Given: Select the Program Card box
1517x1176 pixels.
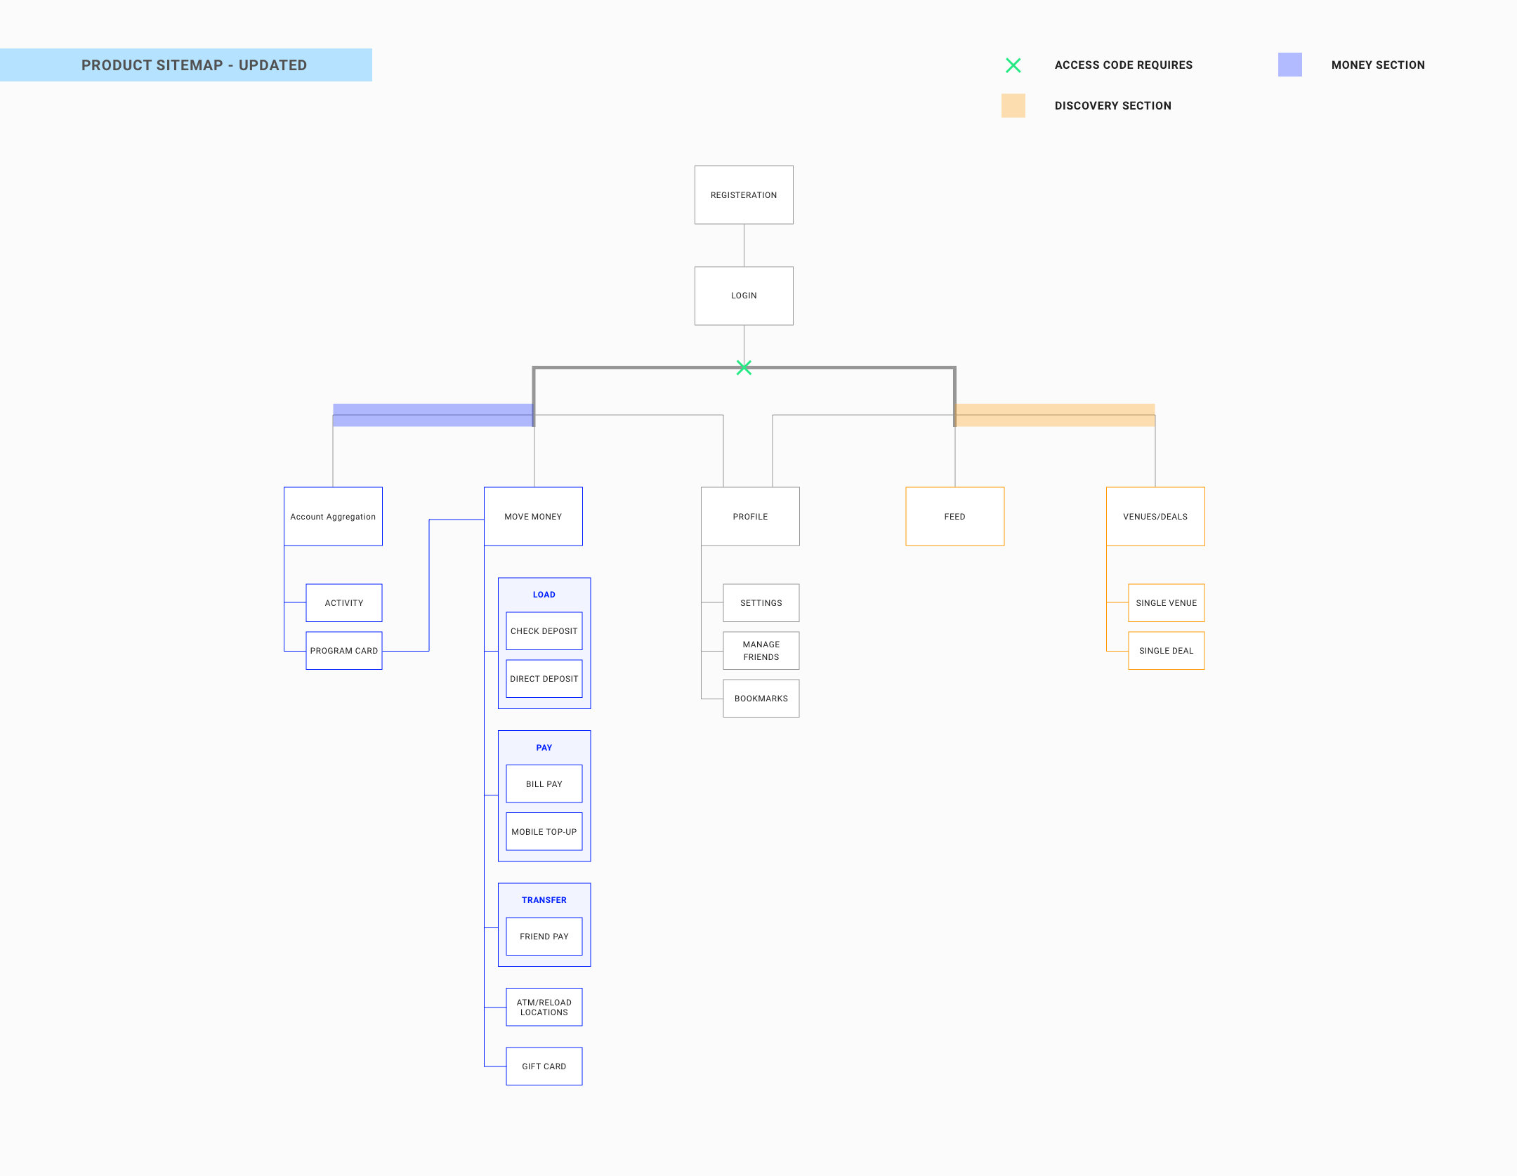Looking at the screenshot, I should (344, 651).
